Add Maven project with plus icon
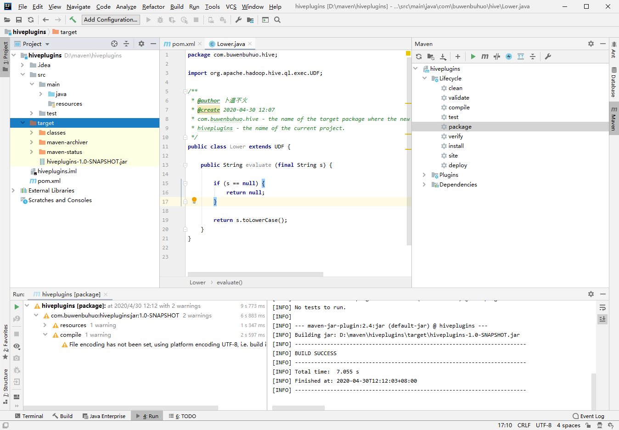The height and width of the screenshot is (430, 619). 458,57
